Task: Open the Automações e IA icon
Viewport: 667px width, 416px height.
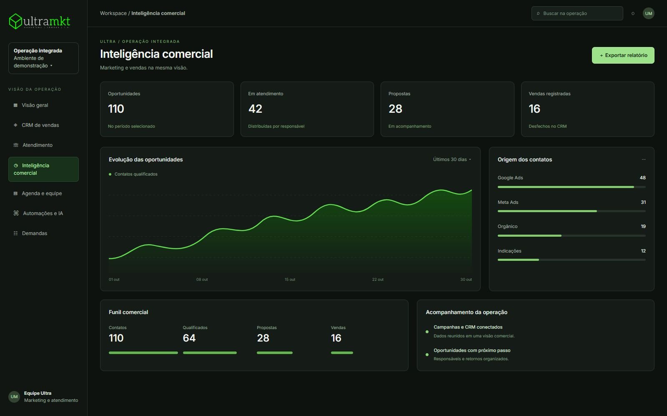Action: (16, 213)
